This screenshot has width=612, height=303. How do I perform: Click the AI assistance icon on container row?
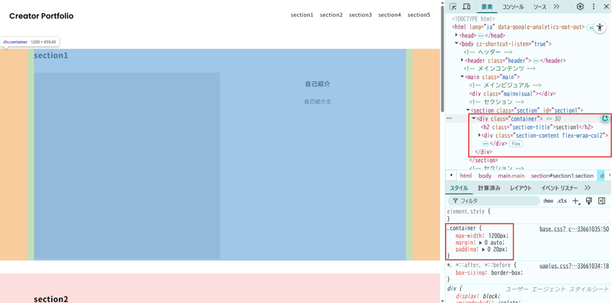tap(605, 119)
